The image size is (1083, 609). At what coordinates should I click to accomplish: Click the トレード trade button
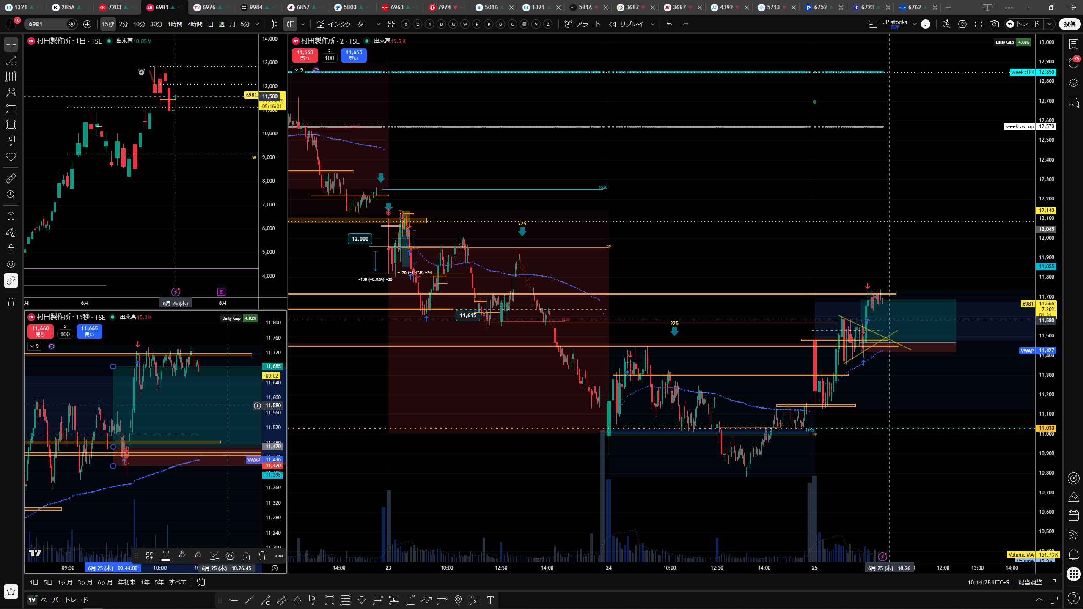(x=1023, y=24)
